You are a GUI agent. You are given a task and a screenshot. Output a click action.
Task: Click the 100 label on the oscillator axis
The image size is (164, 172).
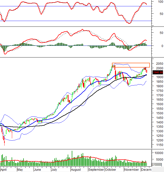[x=160, y=2]
